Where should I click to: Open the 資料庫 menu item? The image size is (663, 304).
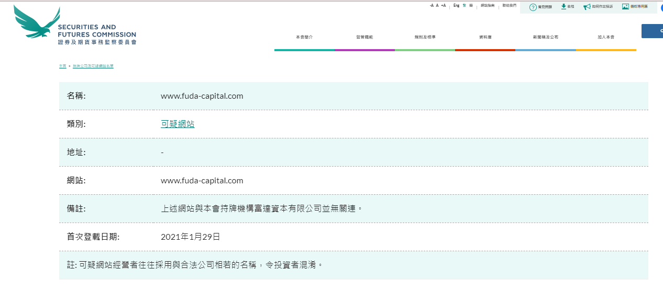485,37
